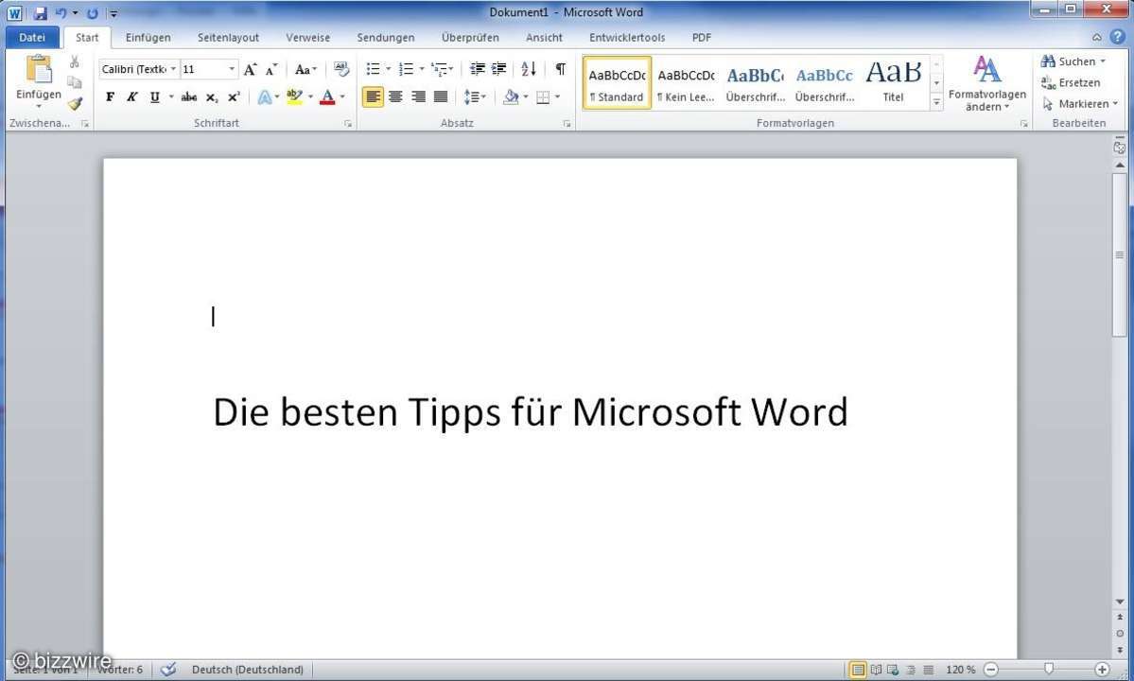1134x681 pixels.
Task: Click the Ersetzen button
Action: tap(1071, 82)
